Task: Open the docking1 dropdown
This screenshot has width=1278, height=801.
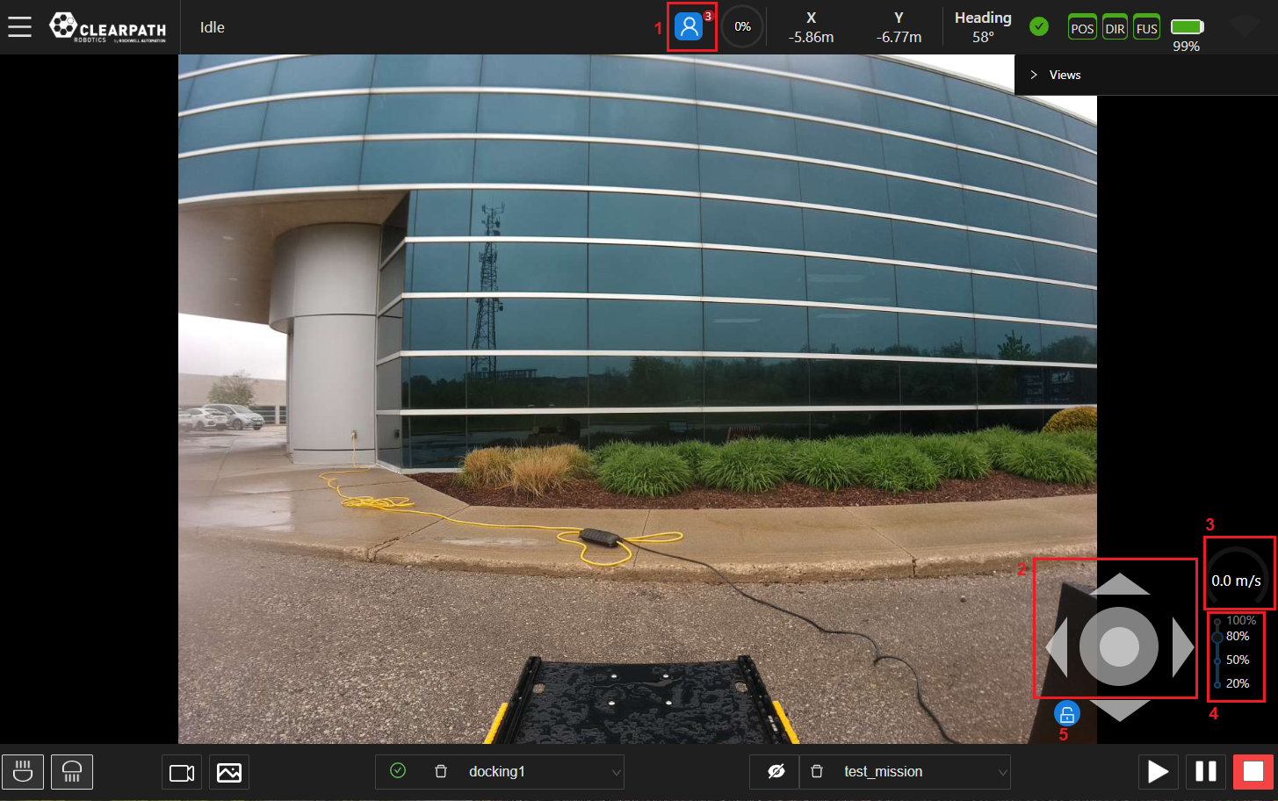Action: 616,772
